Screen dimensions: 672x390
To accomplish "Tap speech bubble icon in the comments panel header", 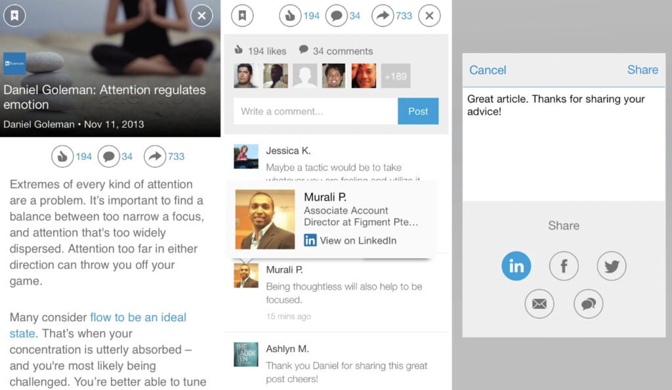I will (337, 16).
